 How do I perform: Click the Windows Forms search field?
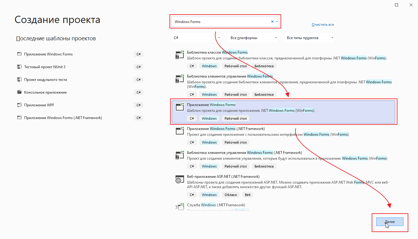(221, 22)
